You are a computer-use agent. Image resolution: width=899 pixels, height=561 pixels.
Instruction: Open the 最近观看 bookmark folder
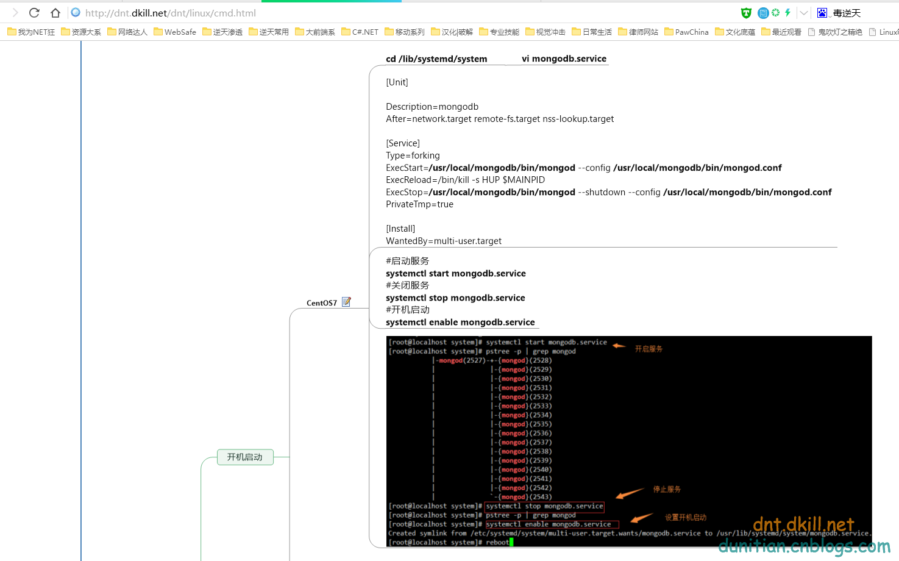click(781, 32)
